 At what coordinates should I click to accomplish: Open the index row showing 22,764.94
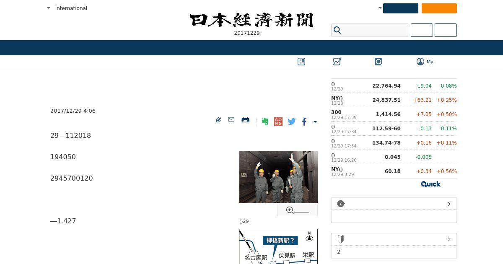[394, 86]
